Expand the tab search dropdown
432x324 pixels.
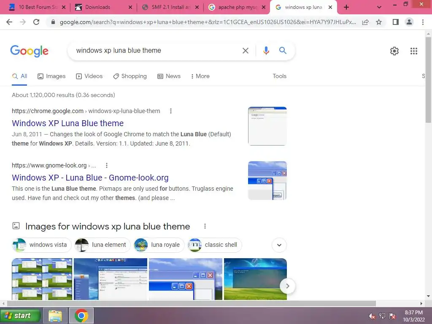[x=379, y=7]
